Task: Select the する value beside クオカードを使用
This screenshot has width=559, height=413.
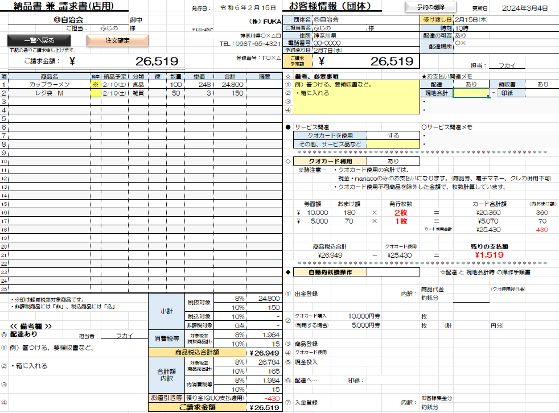Action: [x=393, y=135]
